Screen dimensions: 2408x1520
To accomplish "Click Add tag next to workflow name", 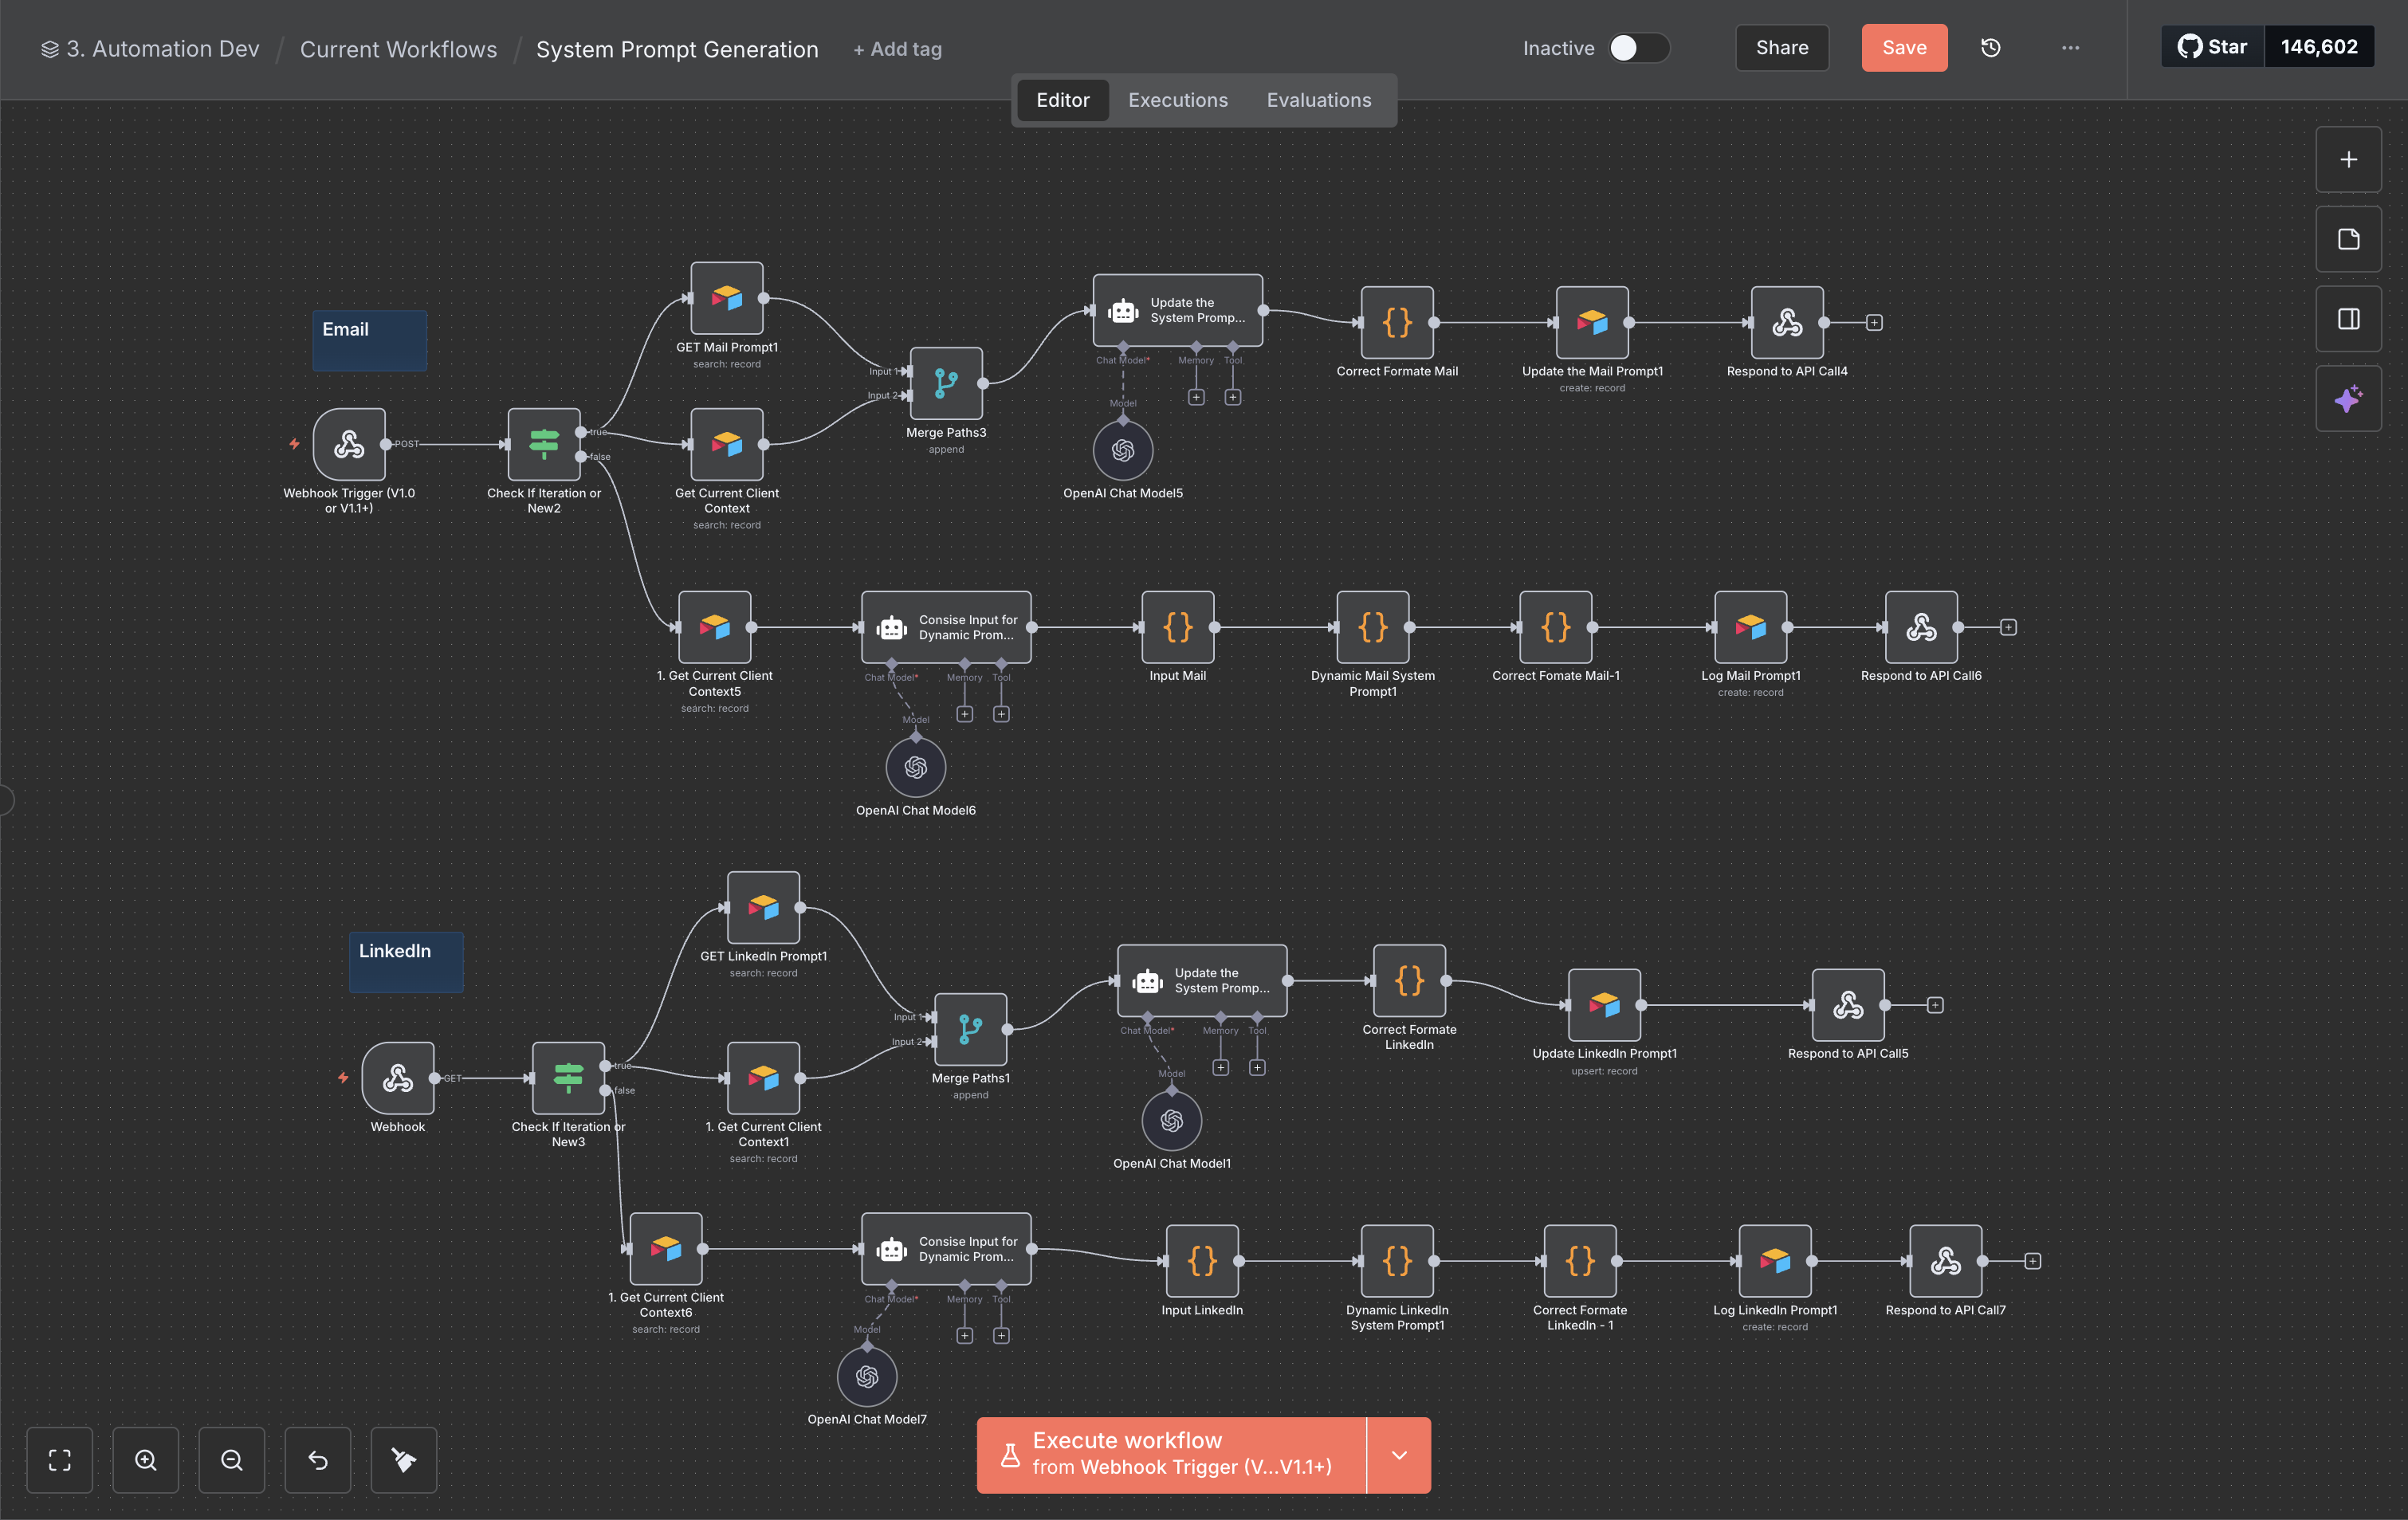I will point(897,49).
